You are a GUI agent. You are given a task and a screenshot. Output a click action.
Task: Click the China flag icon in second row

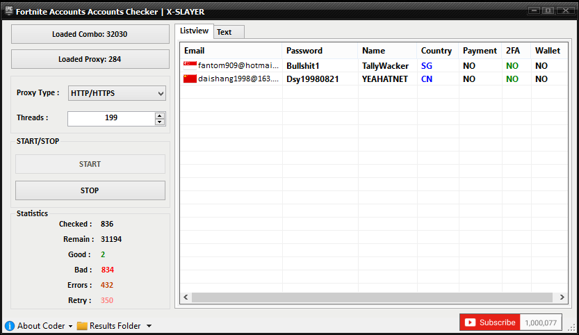coord(190,79)
